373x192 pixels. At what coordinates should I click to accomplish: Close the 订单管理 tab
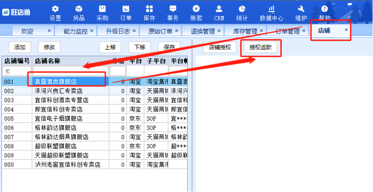(303, 31)
